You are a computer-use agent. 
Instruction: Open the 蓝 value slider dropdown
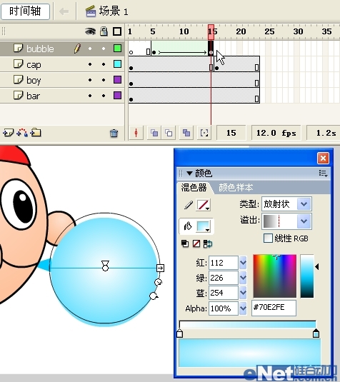pos(243,293)
